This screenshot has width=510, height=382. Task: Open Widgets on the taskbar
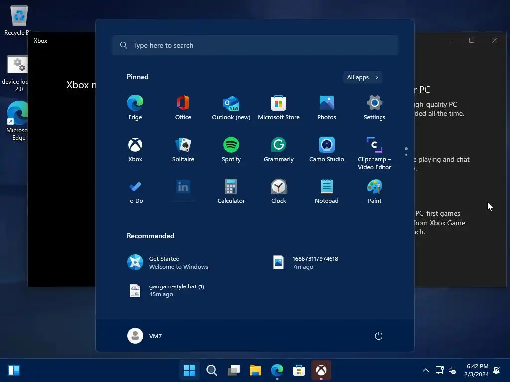point(14,370)
